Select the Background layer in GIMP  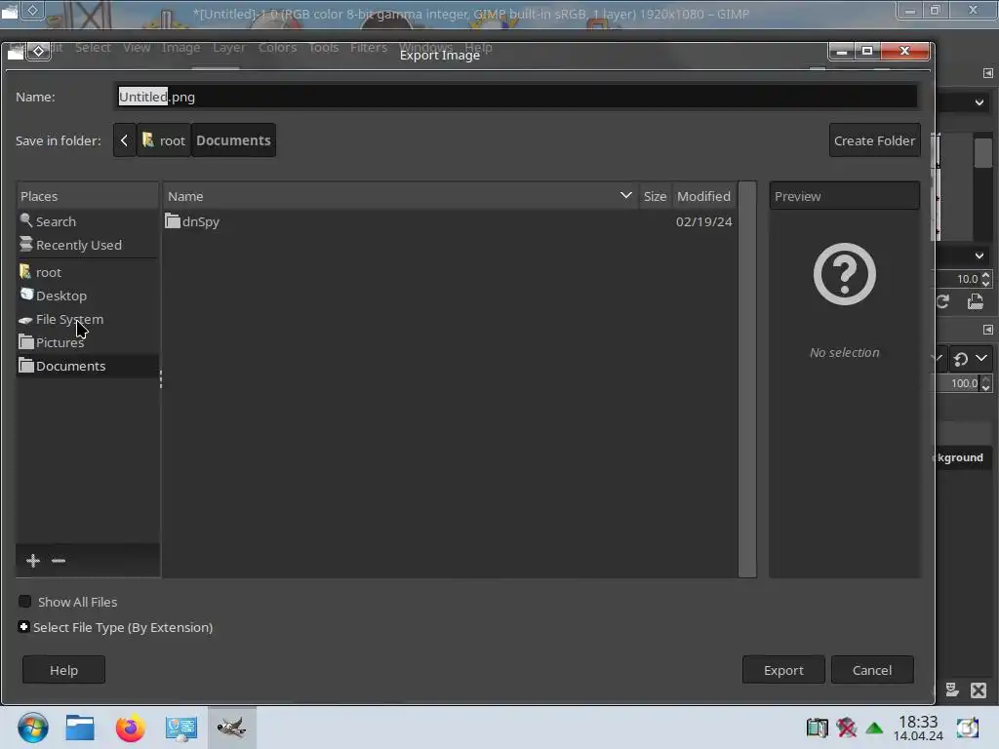[962, 457]
